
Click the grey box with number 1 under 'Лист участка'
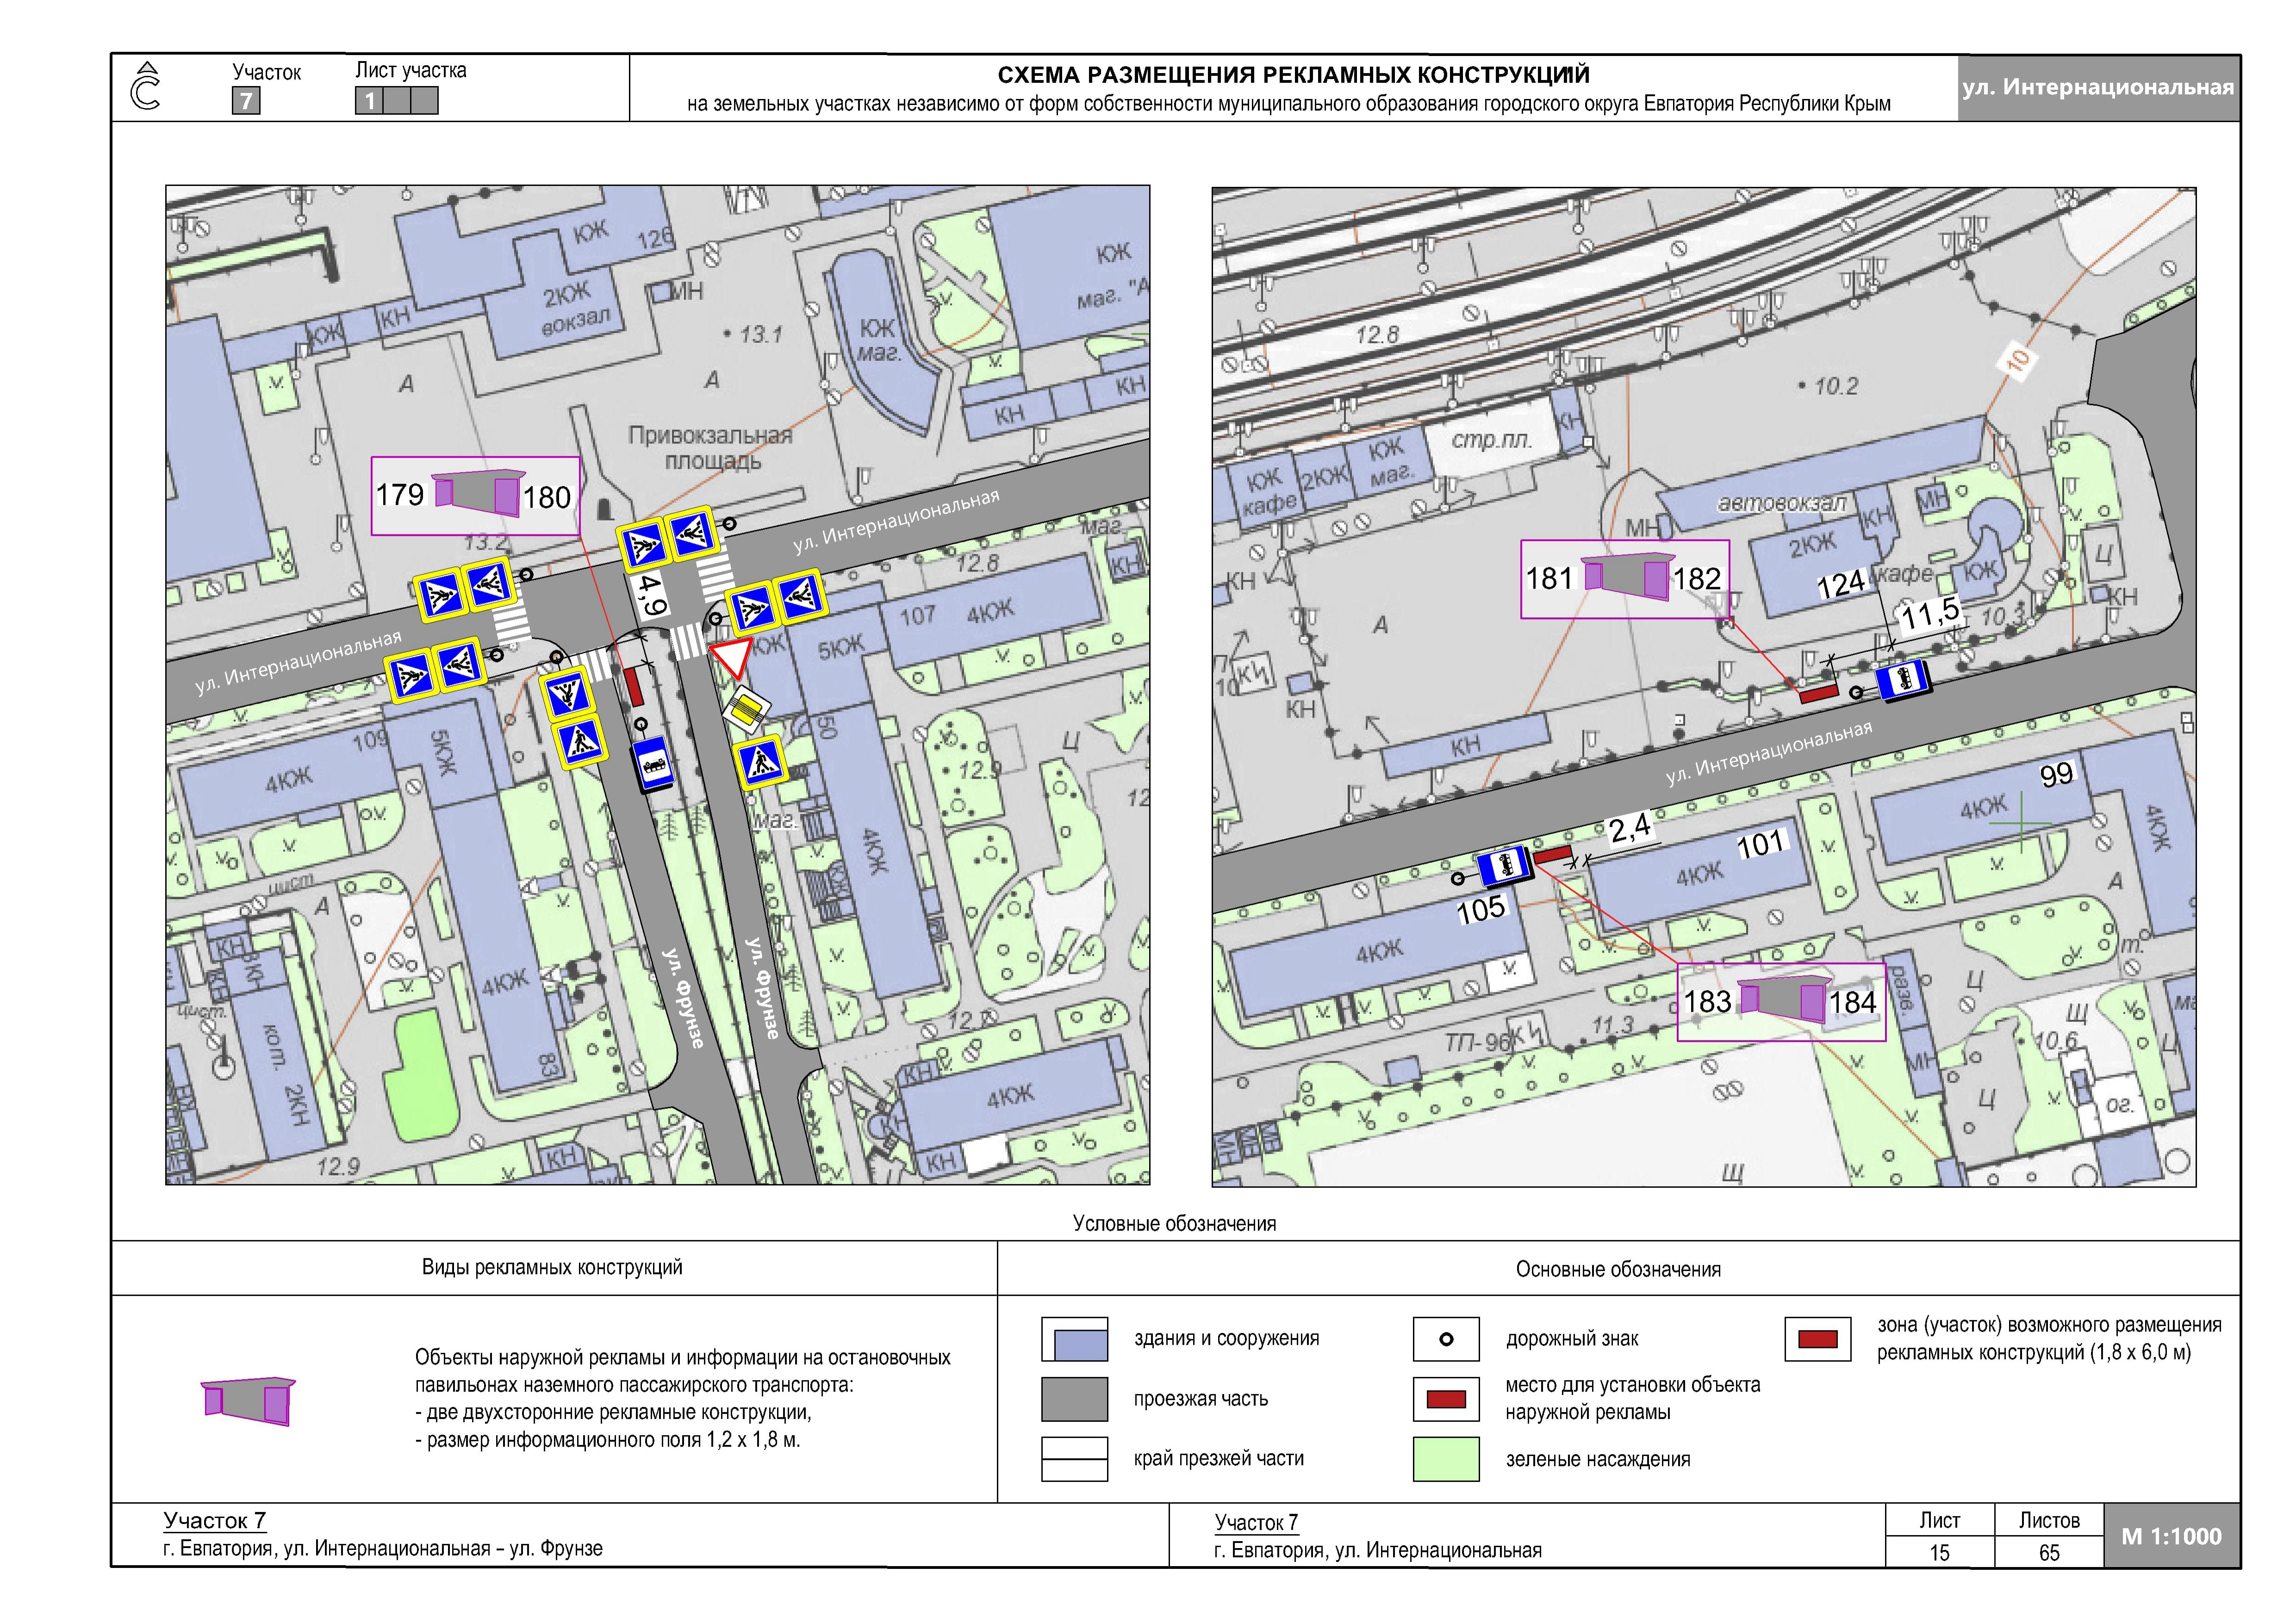click(369, 101)
